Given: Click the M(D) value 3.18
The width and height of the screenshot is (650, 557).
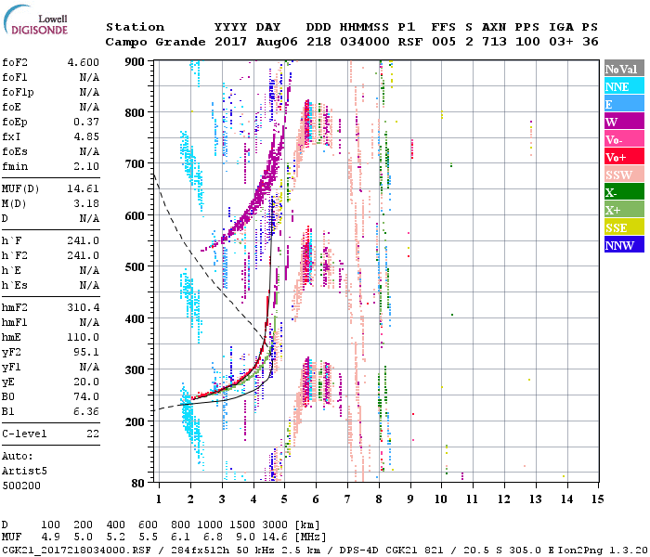Looking at the screenshot, I should [86, 204].
